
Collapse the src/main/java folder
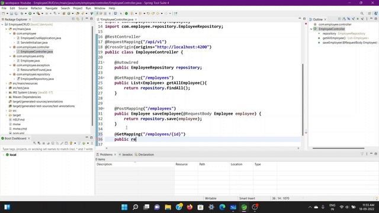[x=7, y=29]
